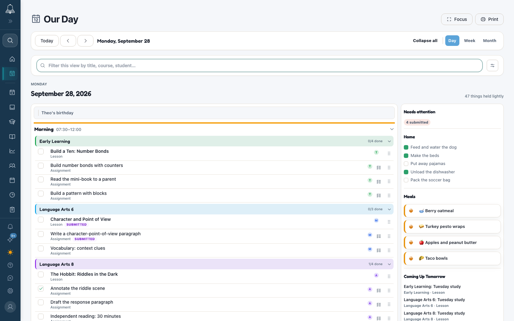Image resolution: width=514 pixels, height=321 pixels.
Task: Click Collapse all
Action: click(x=425, y=41)
